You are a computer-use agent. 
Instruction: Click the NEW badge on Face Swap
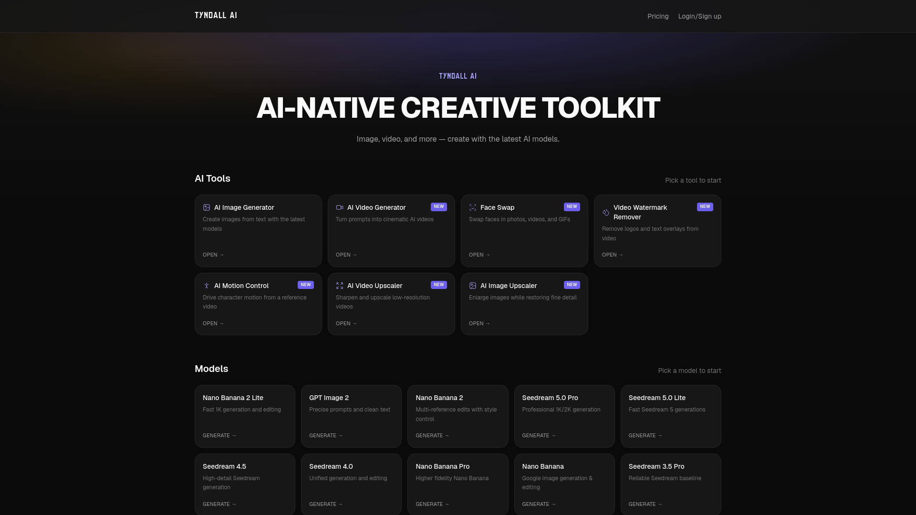572,206
